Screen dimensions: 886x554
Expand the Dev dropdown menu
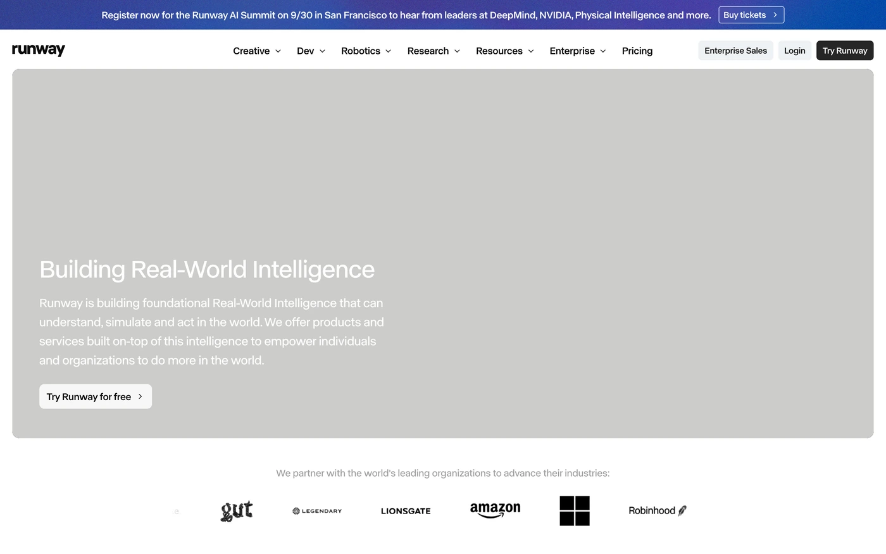(x=311, y=51)
